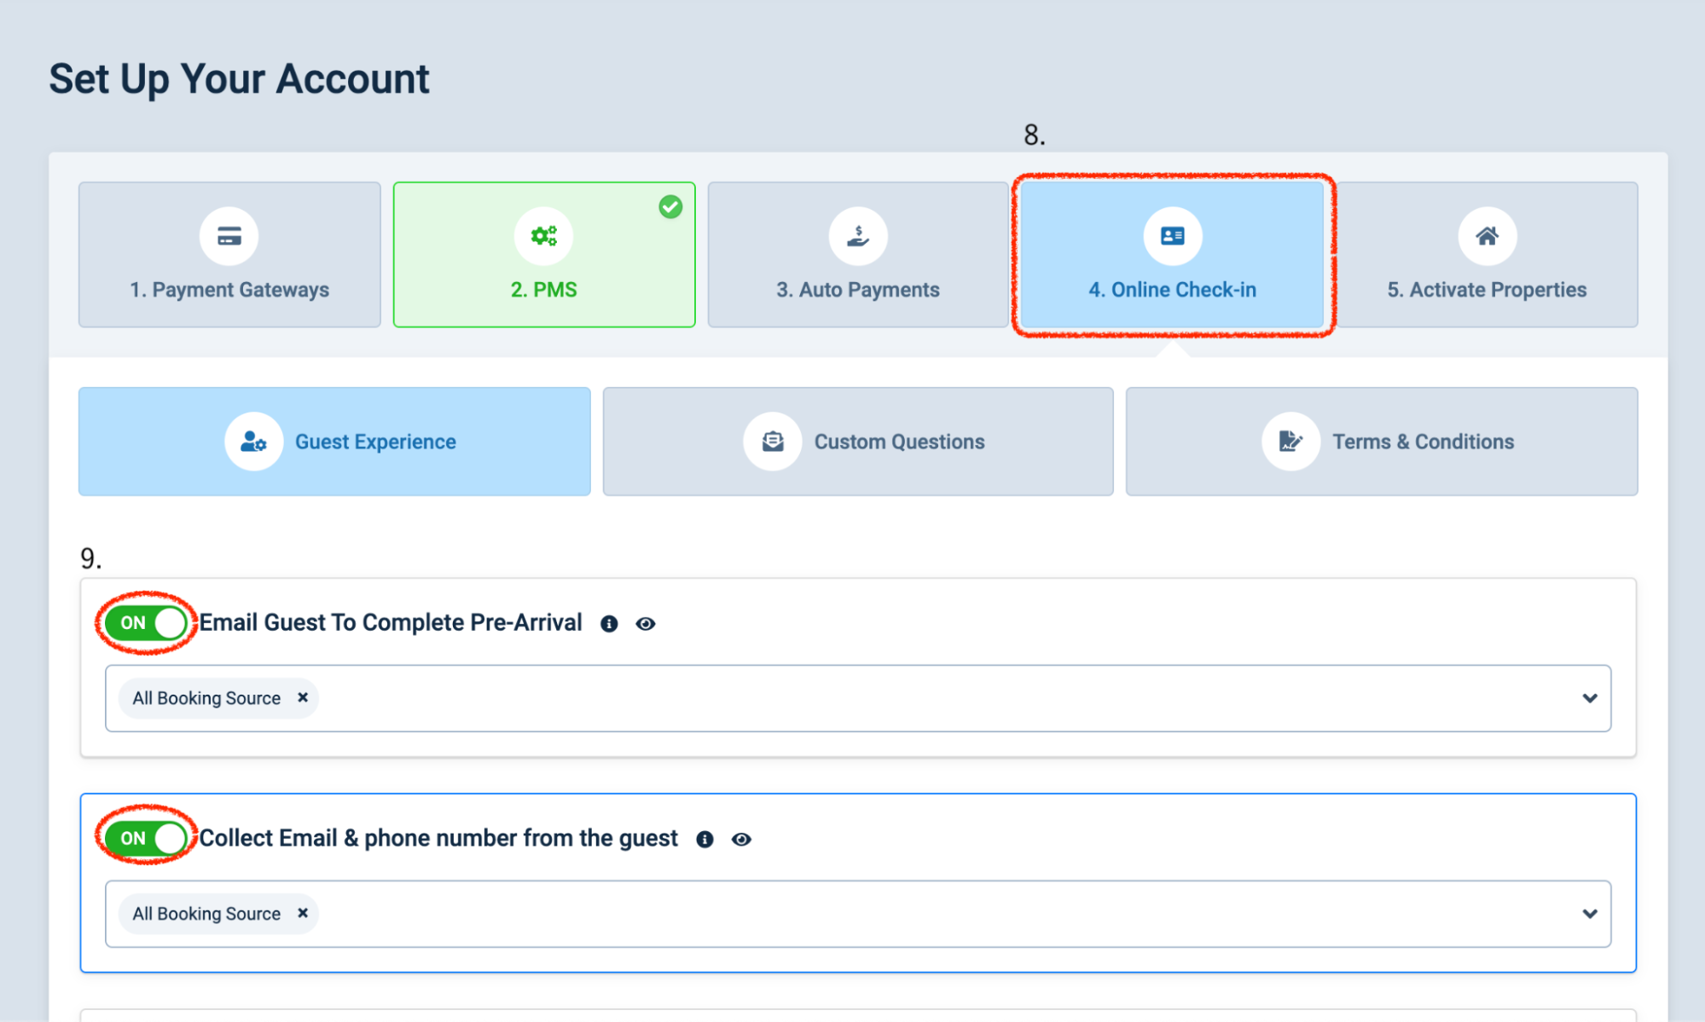Click the PMS gears icon
1705x1022 pixels.
click(543, 236)
